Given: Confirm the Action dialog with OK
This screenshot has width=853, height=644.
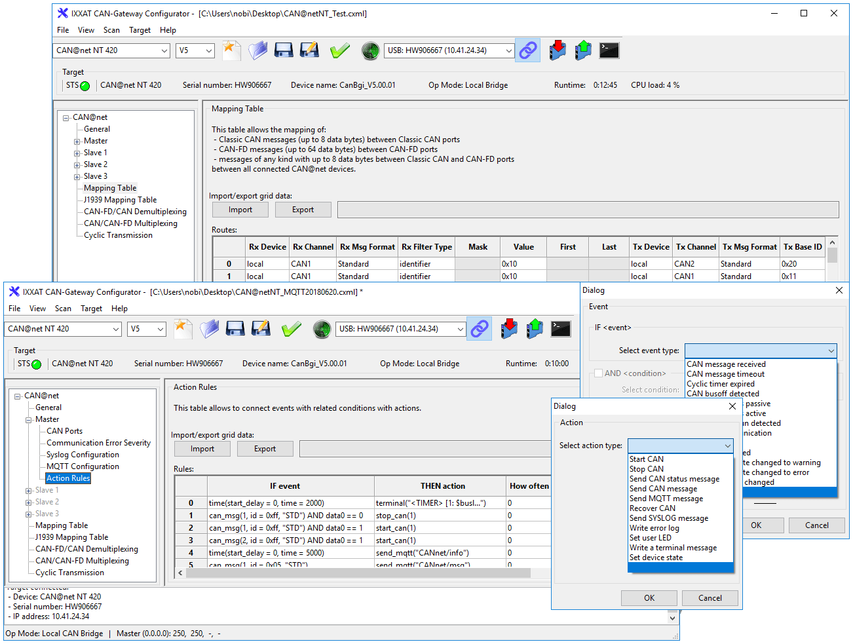Looking at the screenshot, I should (649, 598).
